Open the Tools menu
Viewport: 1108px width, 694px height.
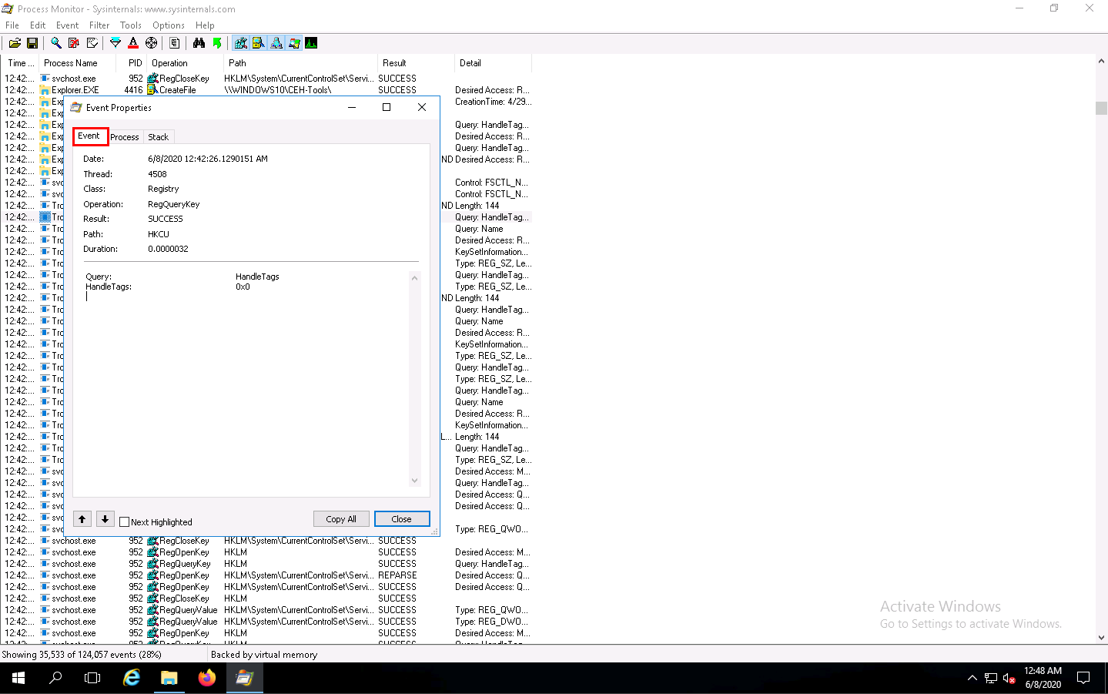click(x=131, y=25)
